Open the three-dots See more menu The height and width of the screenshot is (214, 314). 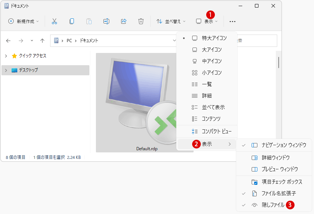click(232, 21)
